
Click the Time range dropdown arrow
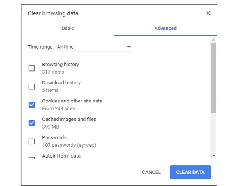pos(129,47)
